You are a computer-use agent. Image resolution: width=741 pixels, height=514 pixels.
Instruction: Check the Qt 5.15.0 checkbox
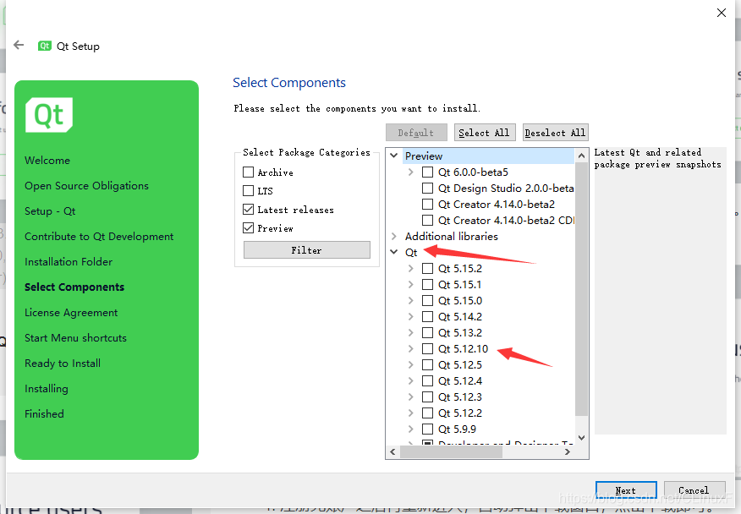pos(427,300)
